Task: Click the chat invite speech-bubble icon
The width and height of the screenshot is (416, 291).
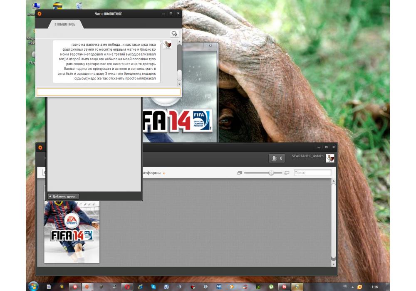Action: click(174, 34)
